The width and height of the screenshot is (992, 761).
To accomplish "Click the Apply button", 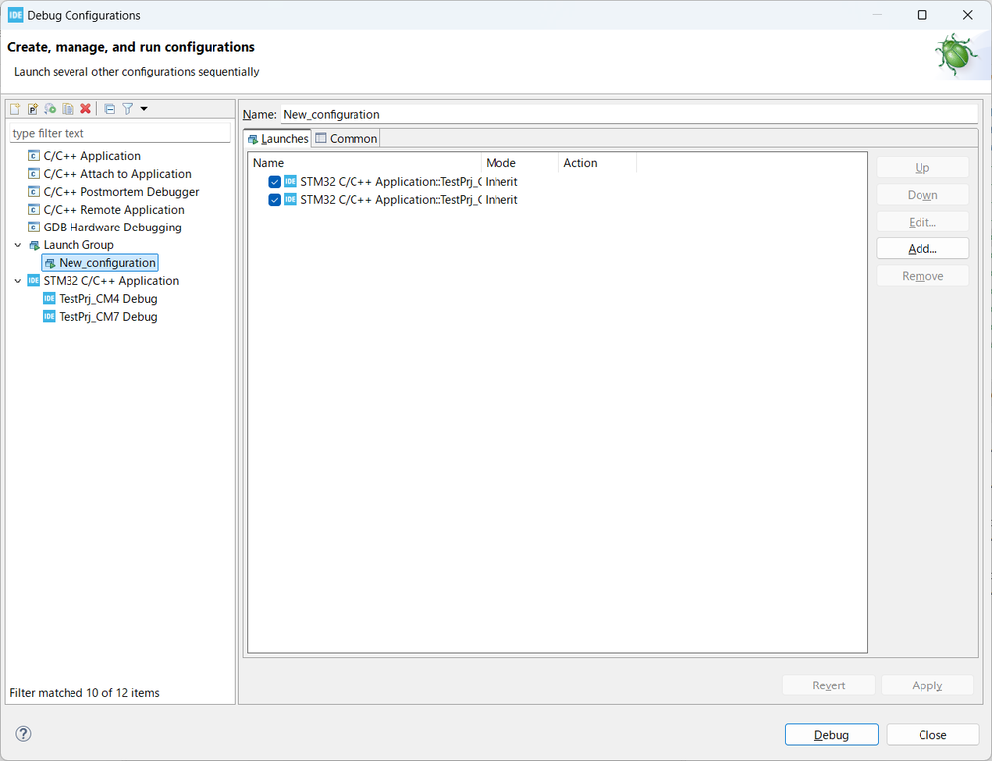I will pyautogui.click(x=926, y=685).
